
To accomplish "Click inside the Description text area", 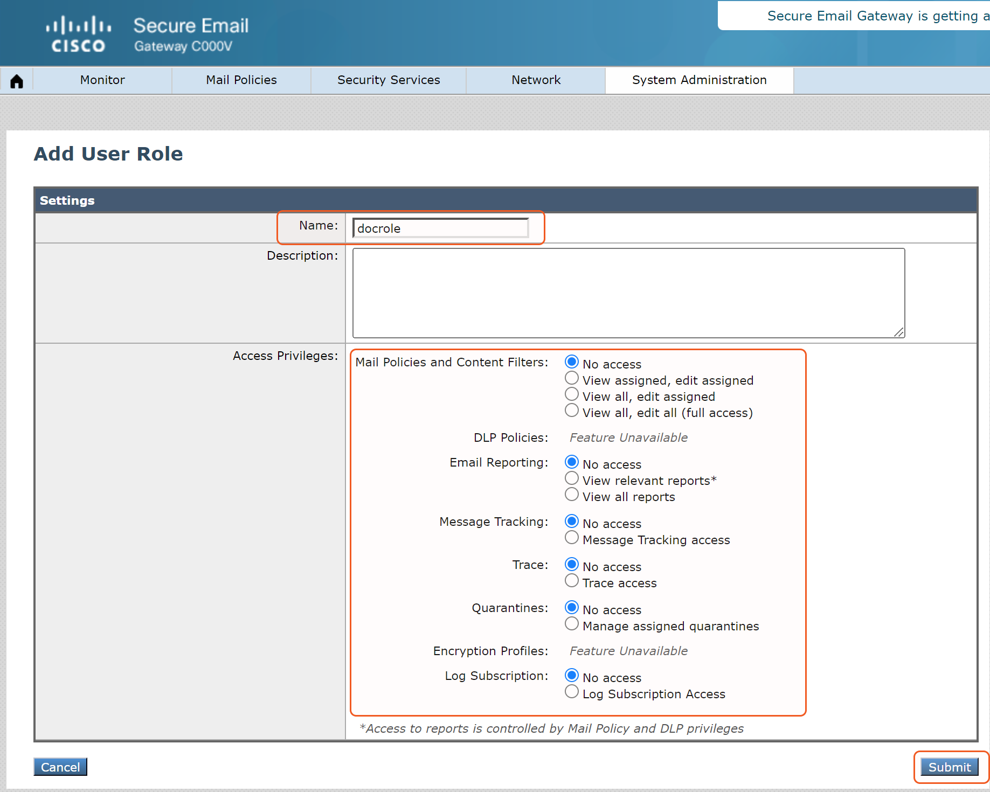I will [628, 293].
